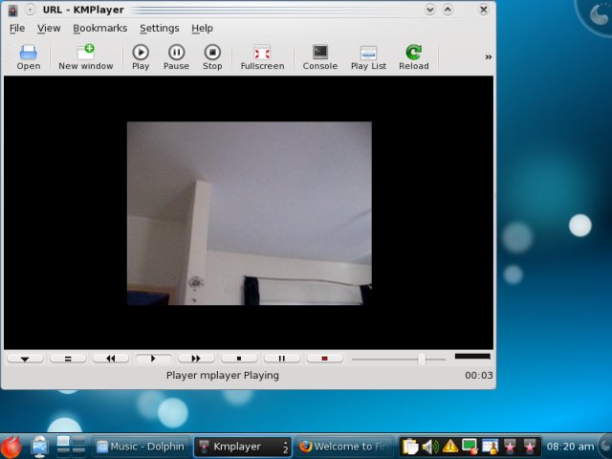
Task: Click the green monitor tray icon
Action: coord(470,447)
